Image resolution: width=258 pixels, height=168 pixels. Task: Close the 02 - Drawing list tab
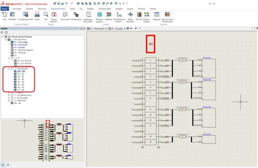click(x=106, y=29)
